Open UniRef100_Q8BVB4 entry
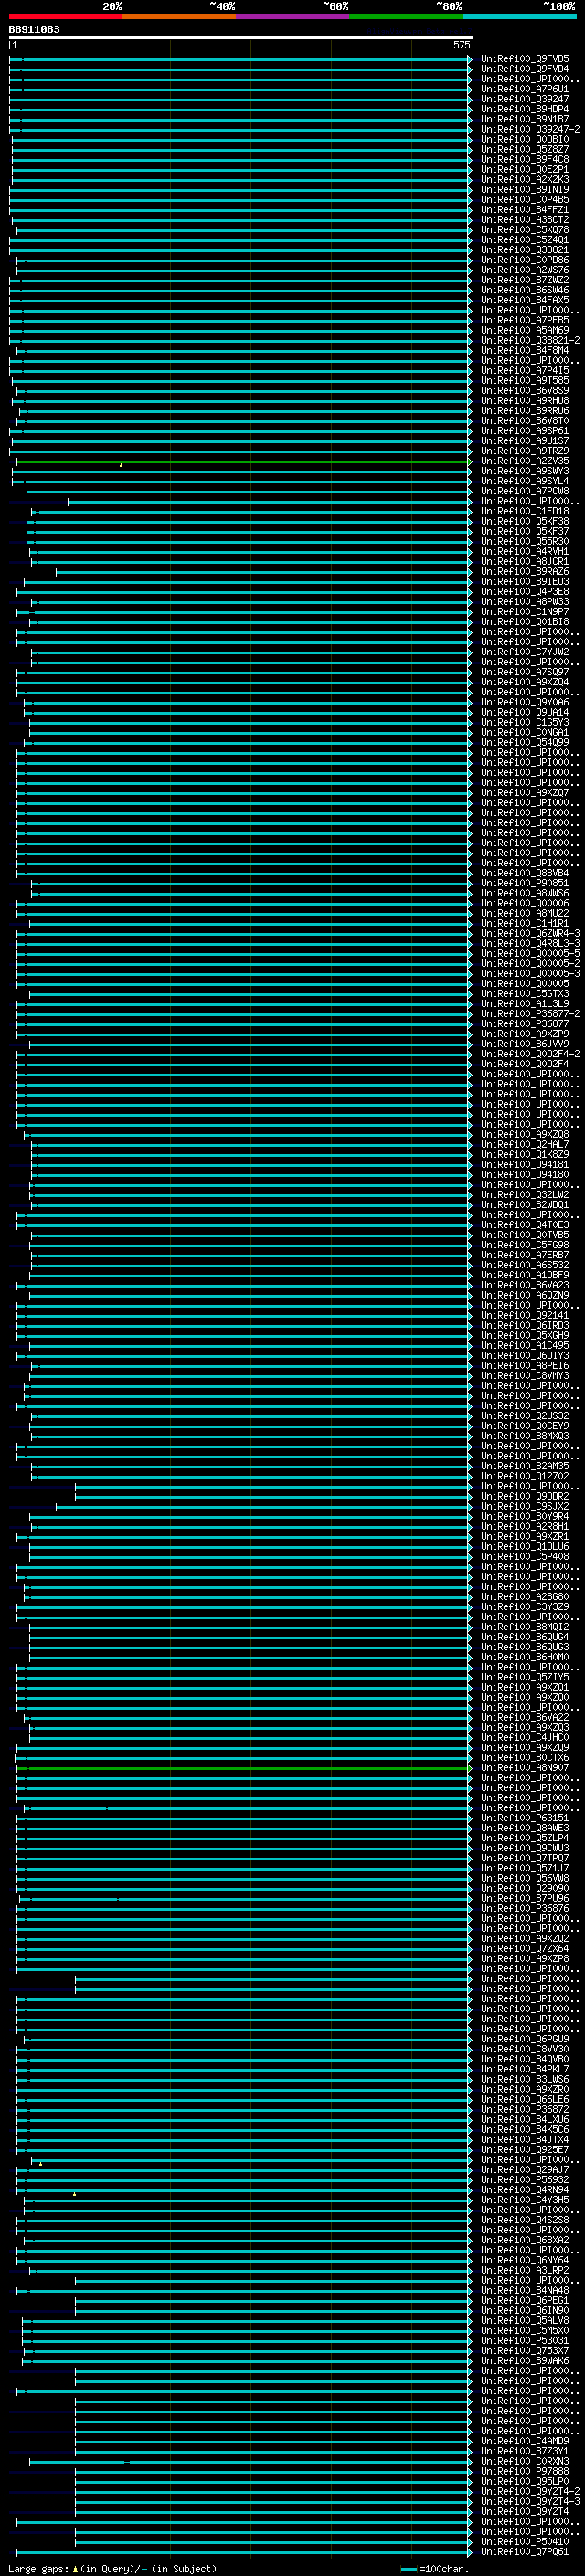The image size is (585, 2576). click(525, 873)
